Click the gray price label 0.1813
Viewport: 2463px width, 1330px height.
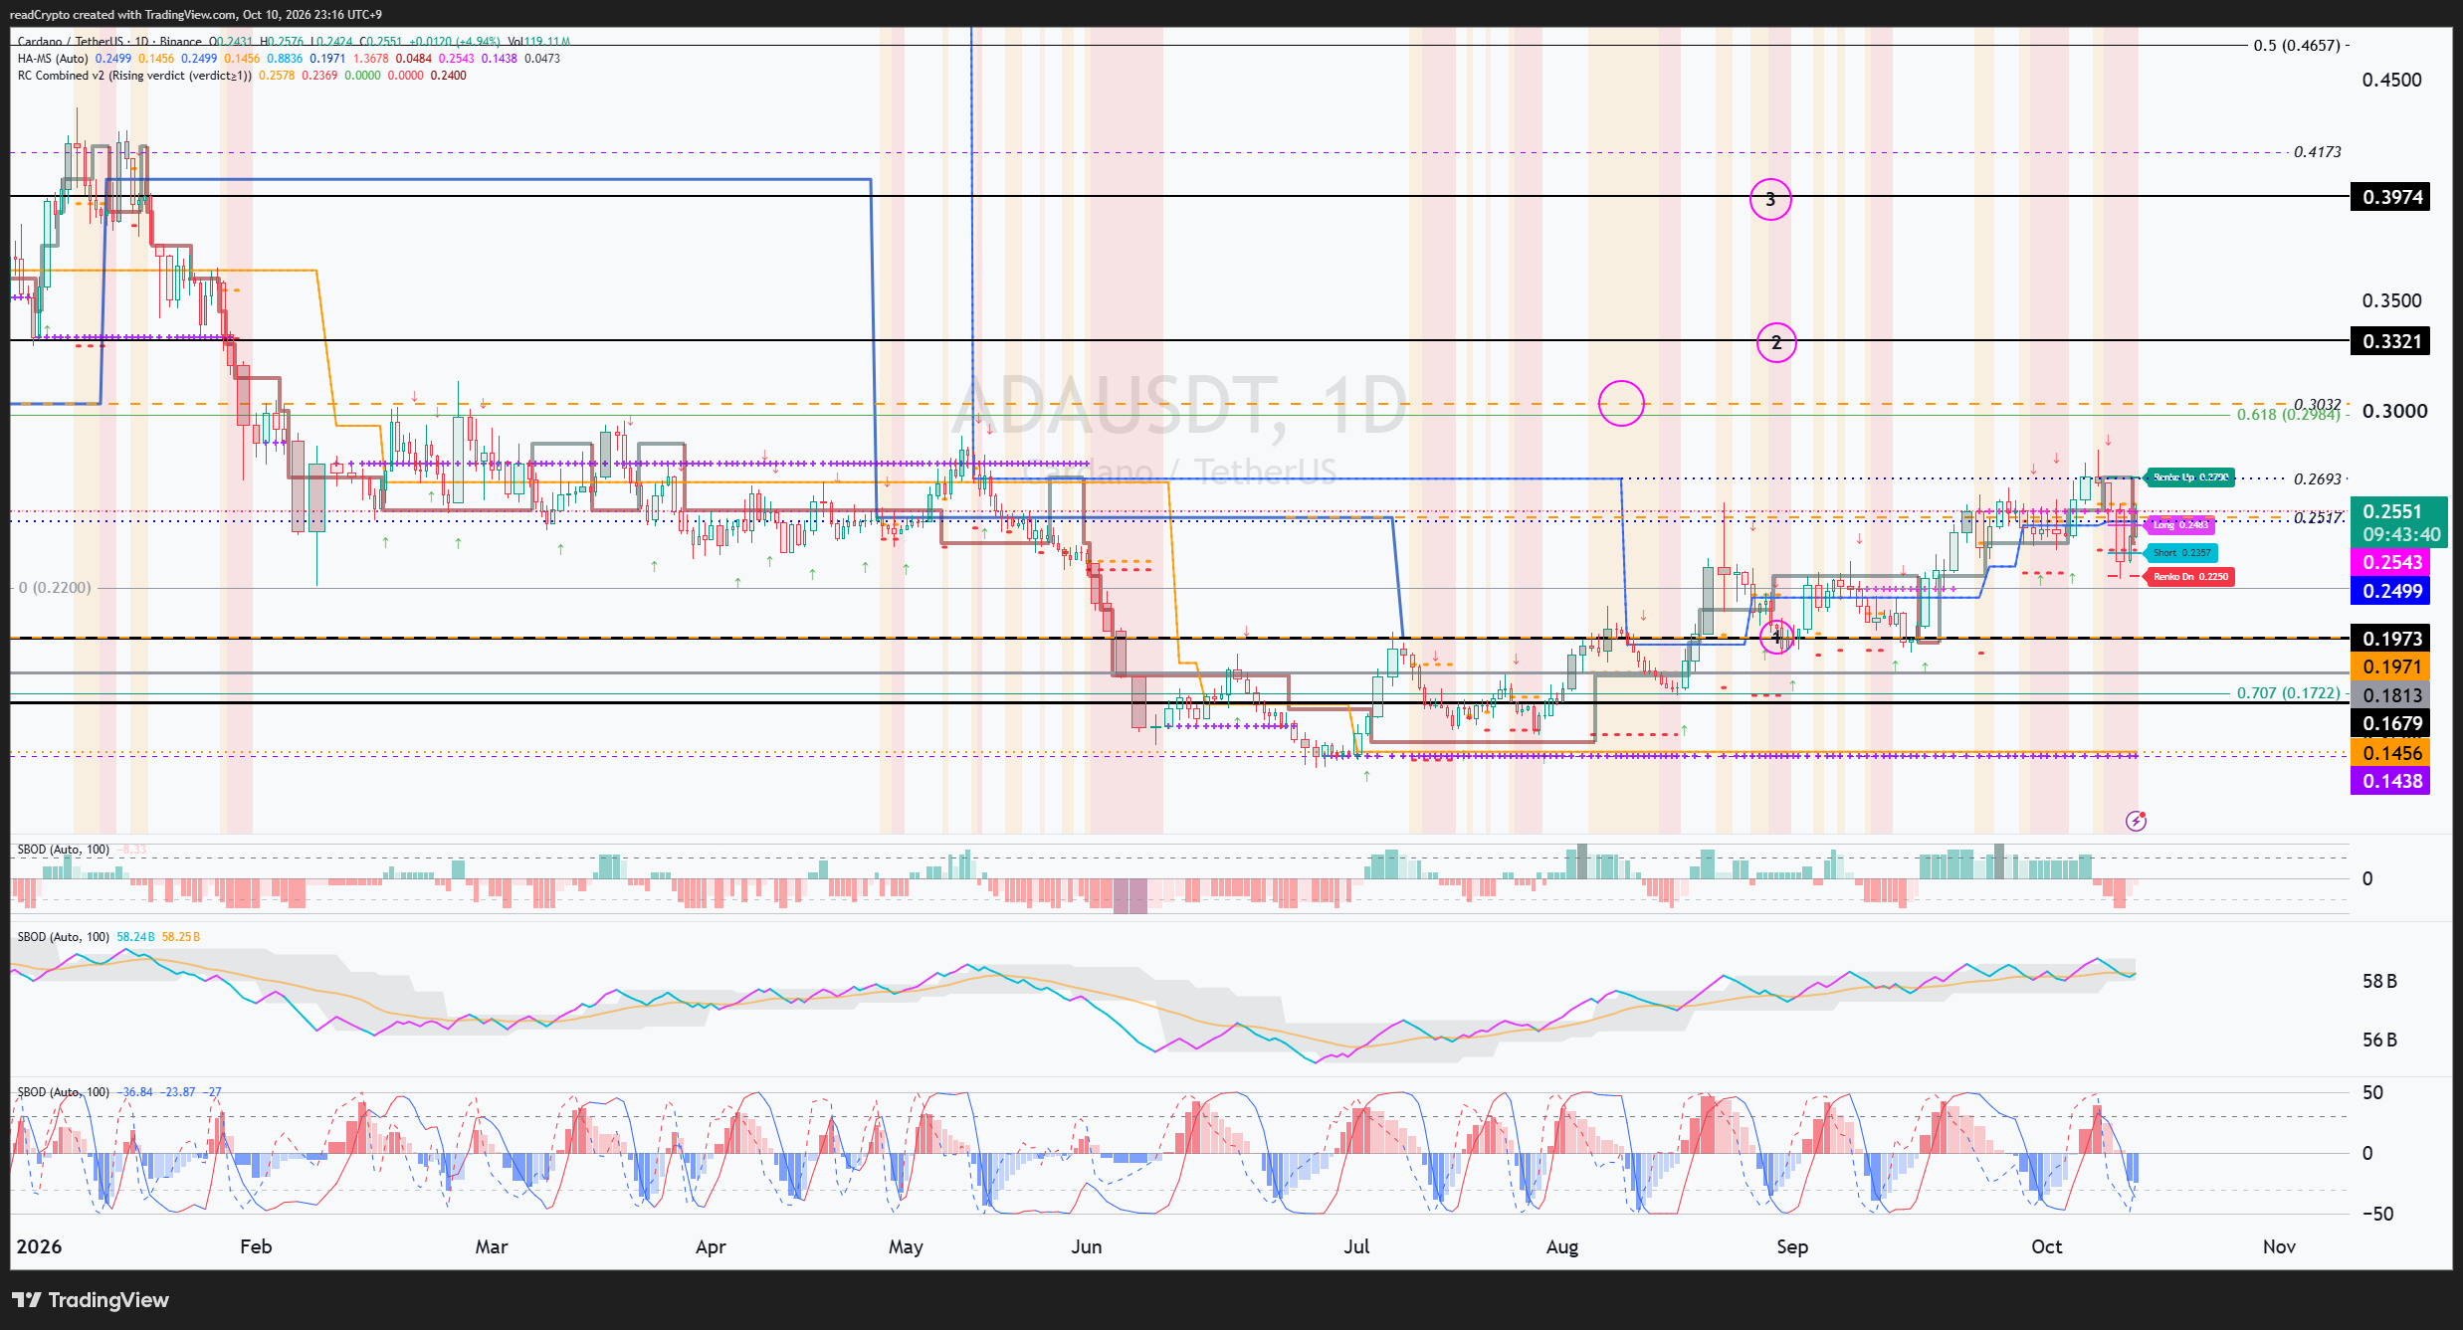pyautogui.click(x=2390, y=695)
